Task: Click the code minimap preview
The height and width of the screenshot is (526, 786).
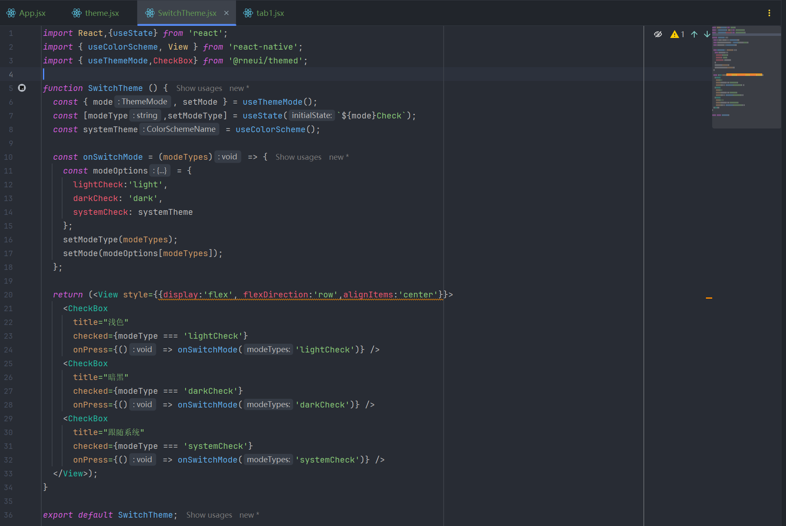Action: point(746,77)
